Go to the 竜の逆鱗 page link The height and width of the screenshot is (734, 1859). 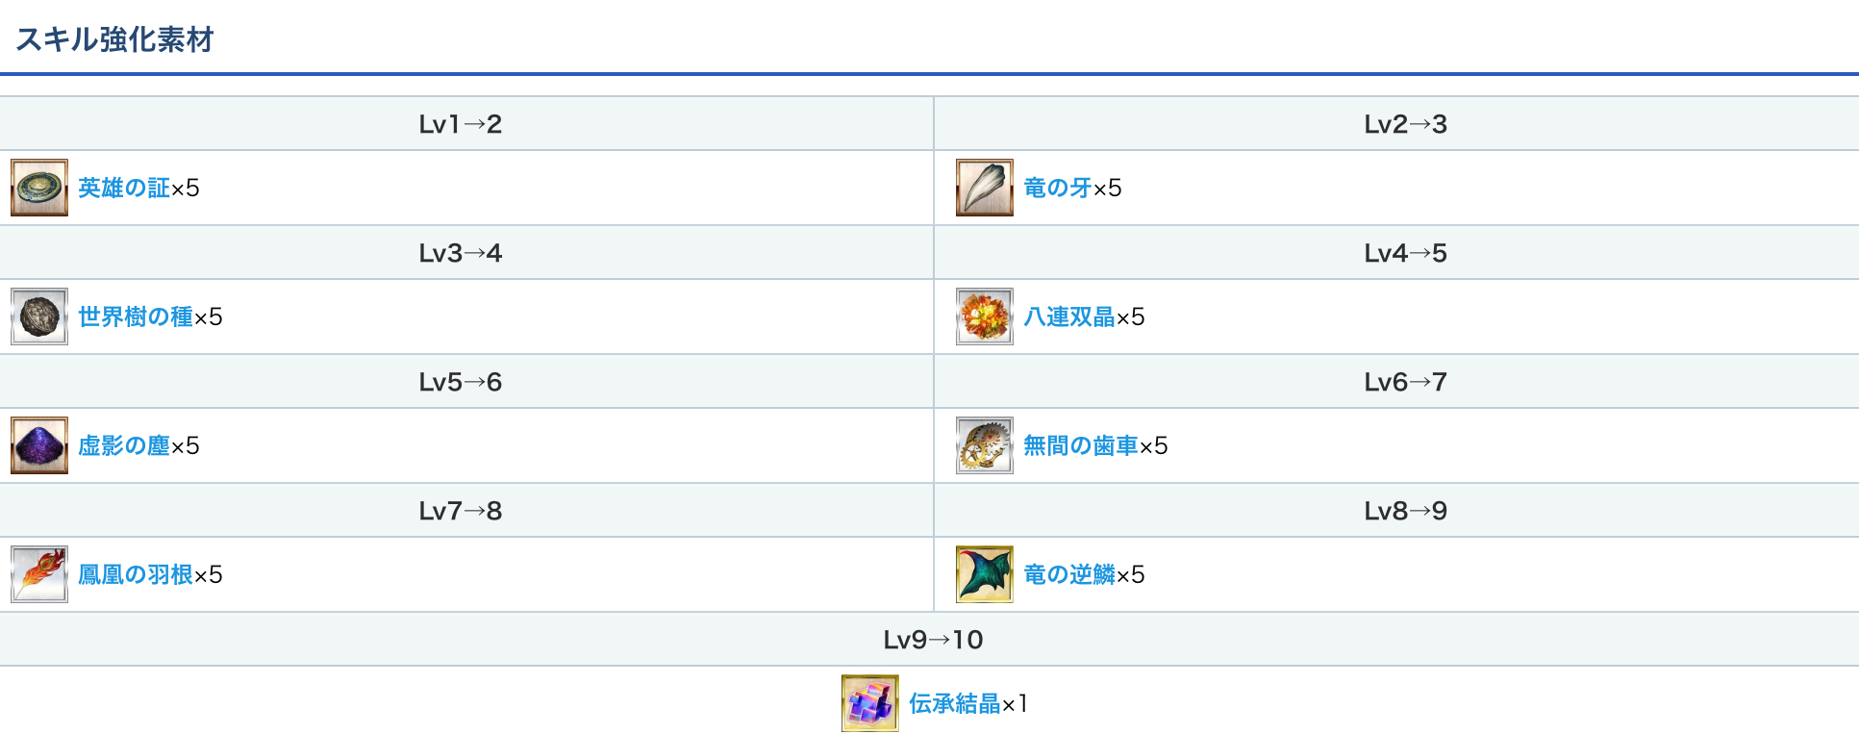pos(1069,574)
